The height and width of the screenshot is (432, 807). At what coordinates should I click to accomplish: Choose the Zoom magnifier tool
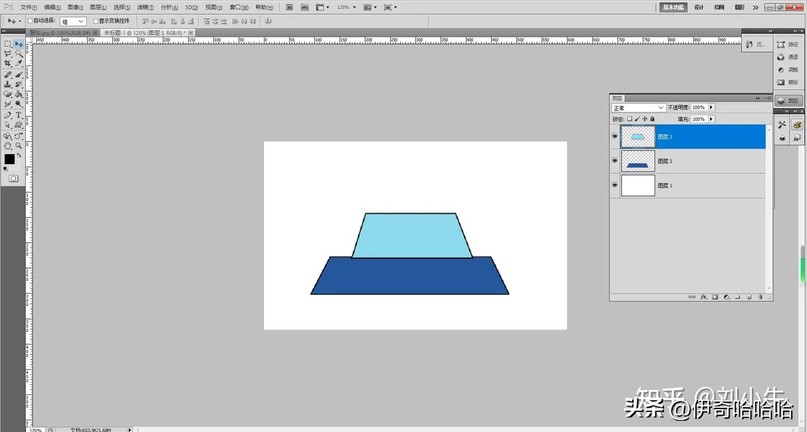tap(18, 146)
